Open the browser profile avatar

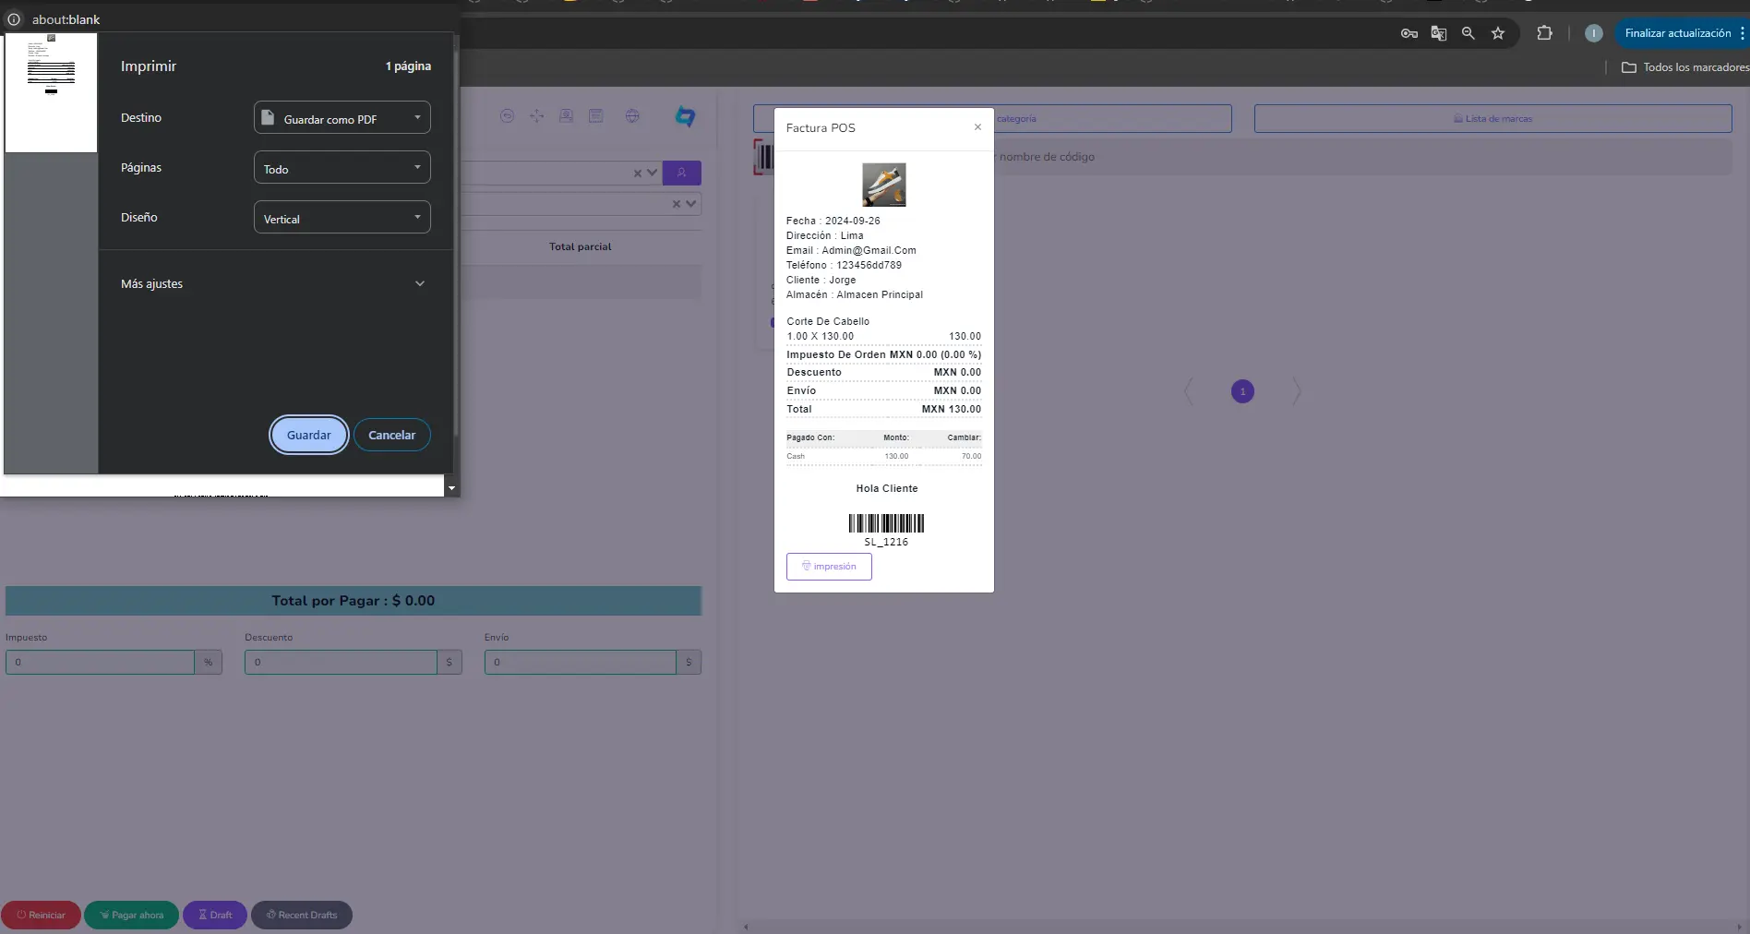(1593, 33)
